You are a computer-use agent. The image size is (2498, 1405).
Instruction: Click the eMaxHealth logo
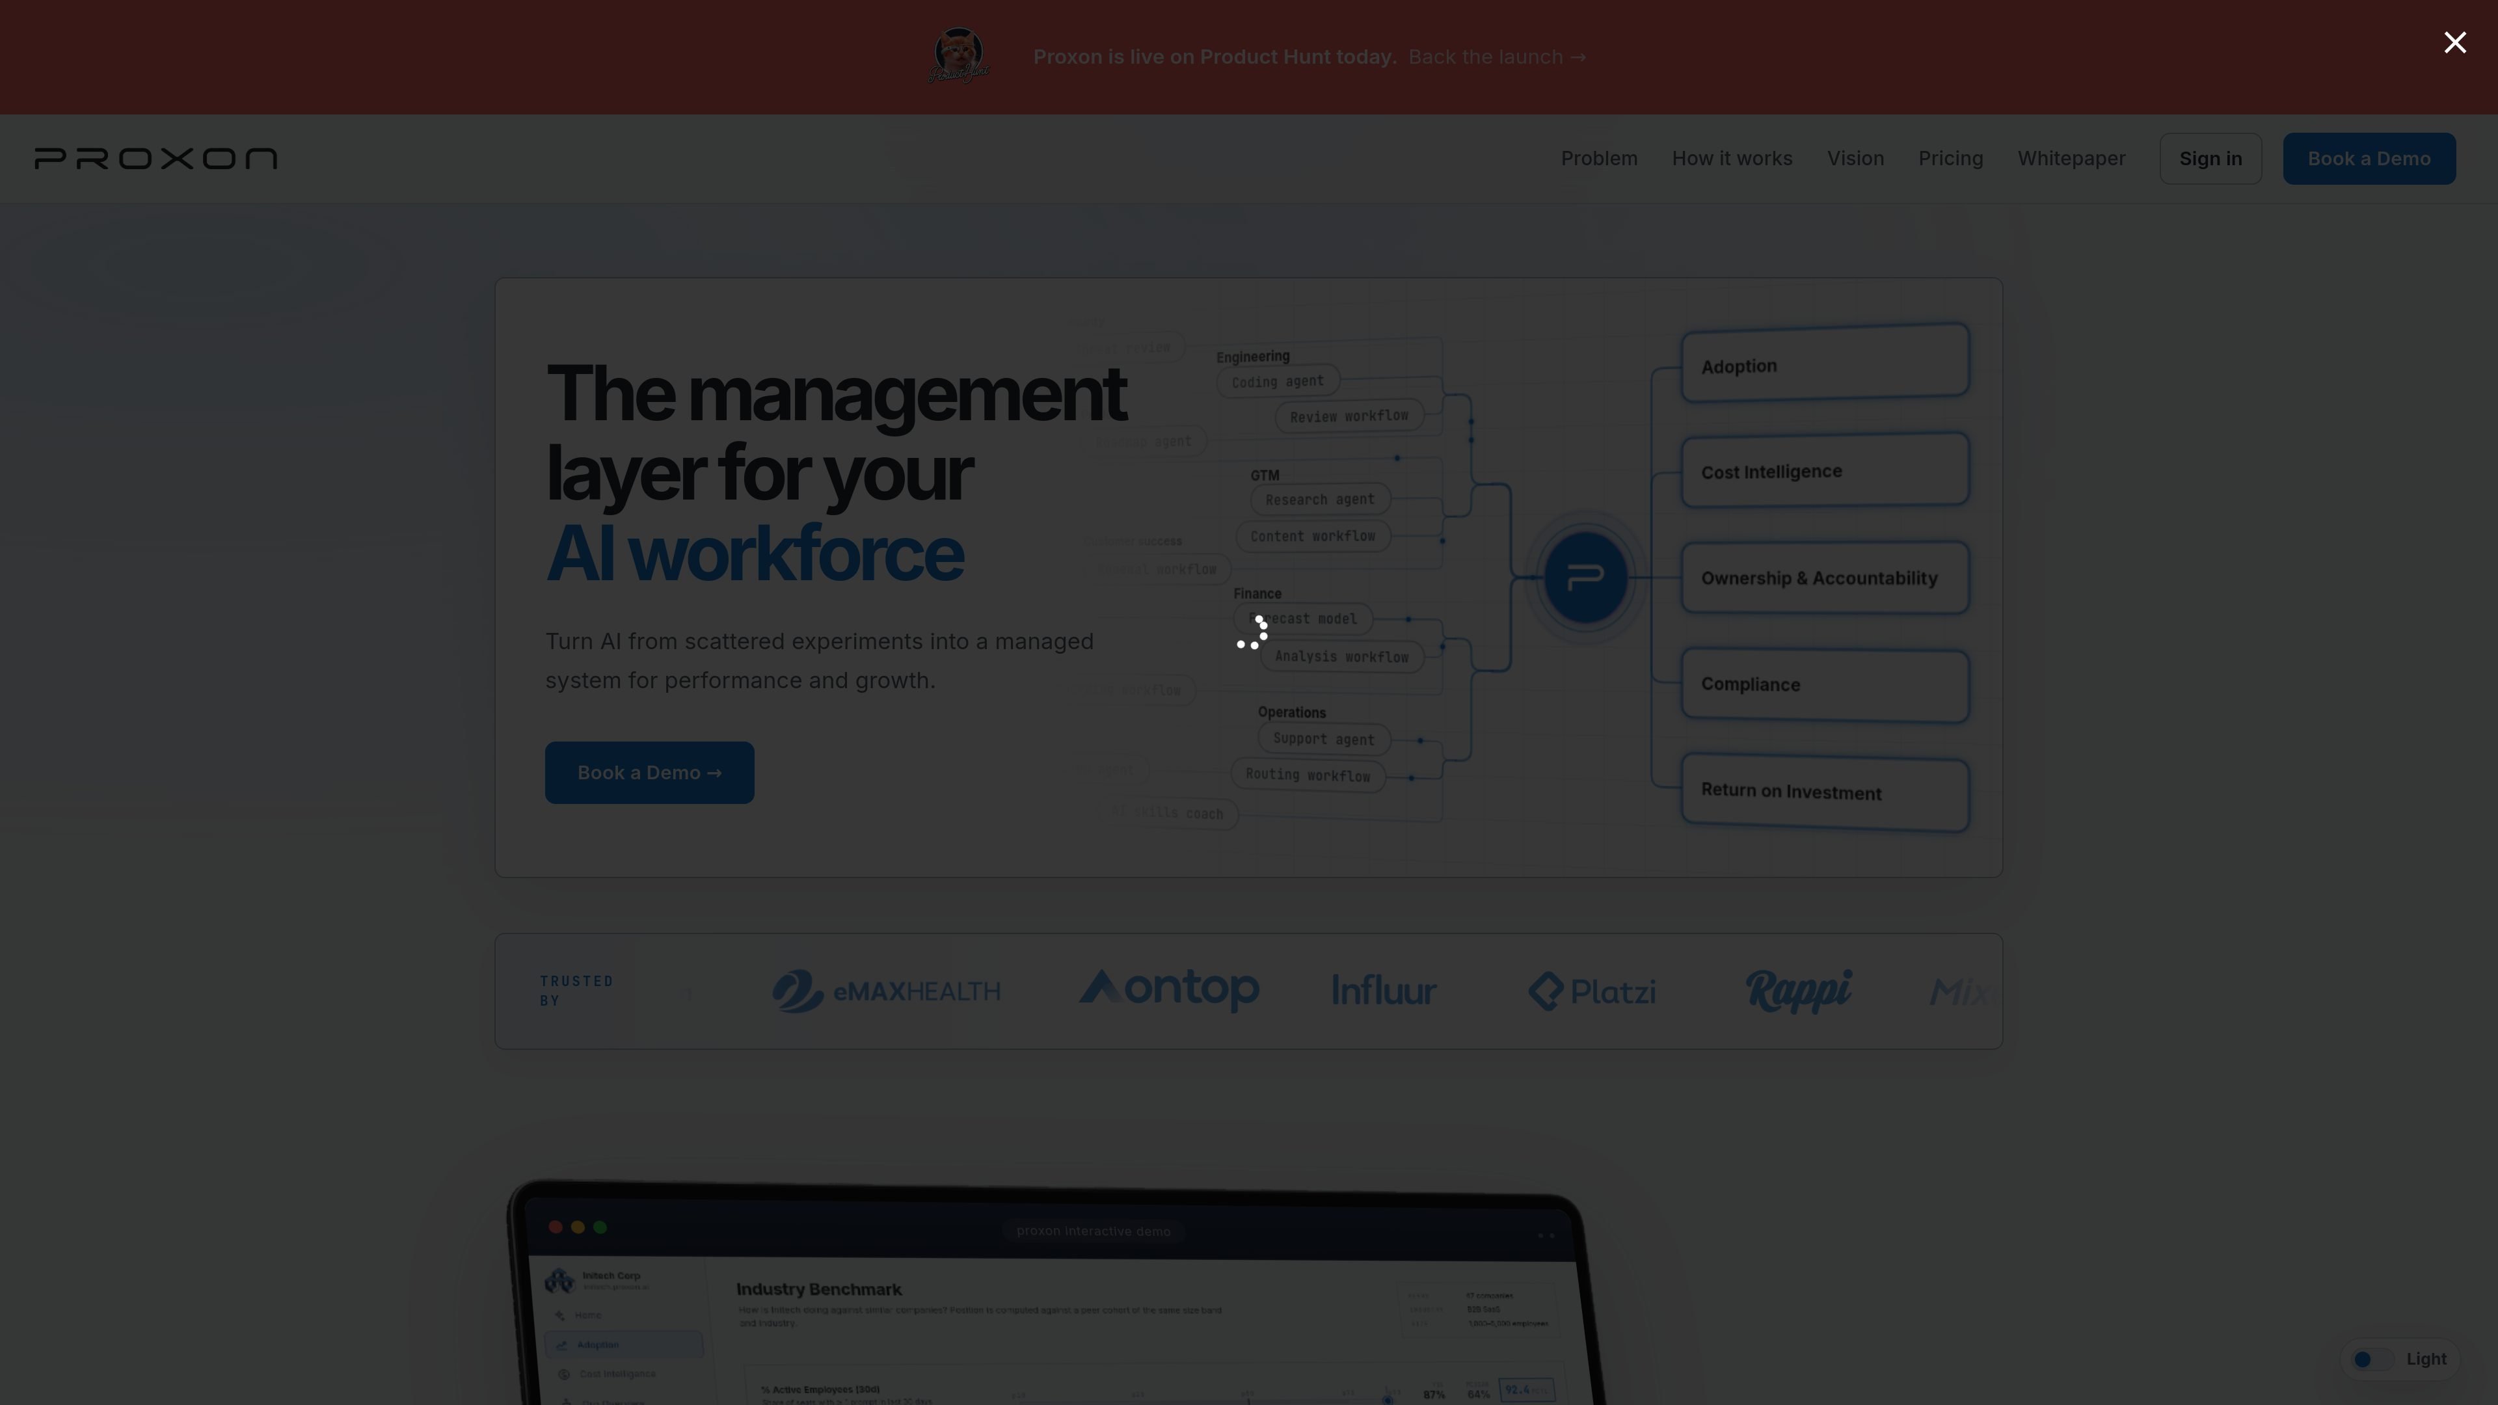pos(885,991)
